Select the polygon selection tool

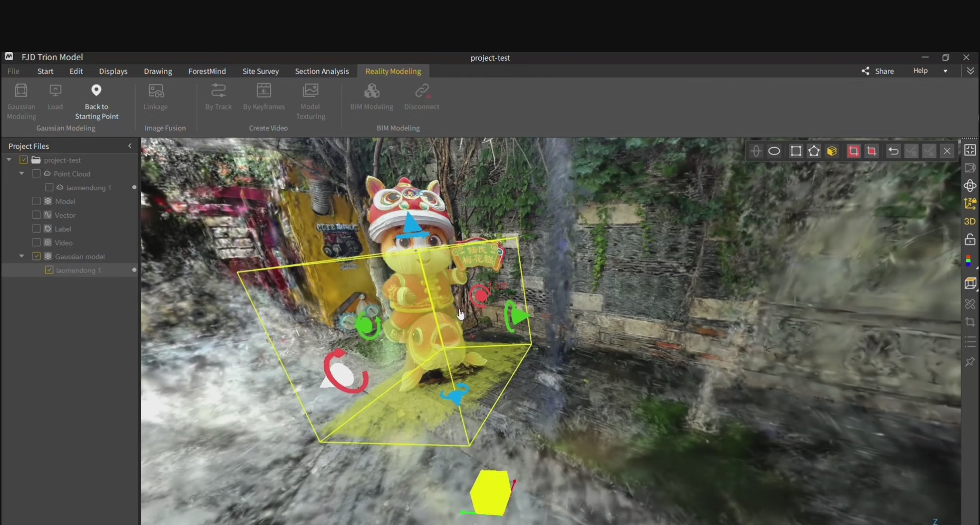point(814,151)
